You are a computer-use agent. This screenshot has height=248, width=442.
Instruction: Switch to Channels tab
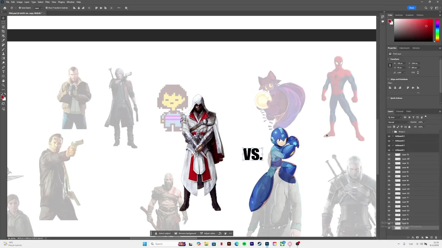(x=400, y=111)
